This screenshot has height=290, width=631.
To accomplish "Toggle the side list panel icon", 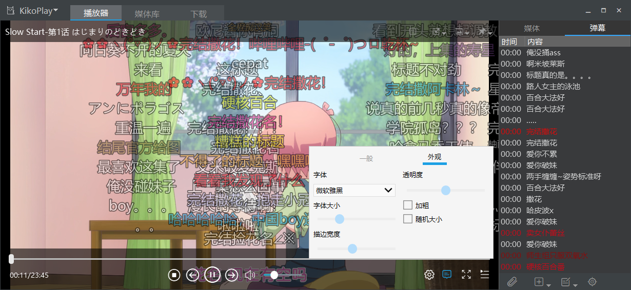I will [x=484, y=274].
